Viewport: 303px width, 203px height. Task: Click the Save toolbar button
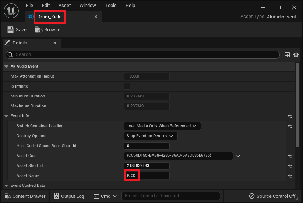(17, 30)
